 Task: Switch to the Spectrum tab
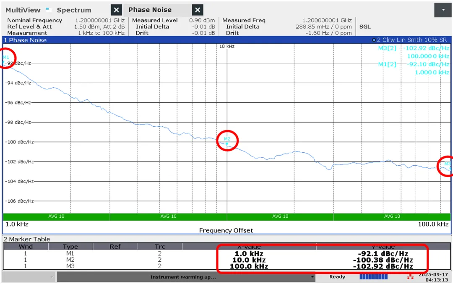tap(73, 10)
